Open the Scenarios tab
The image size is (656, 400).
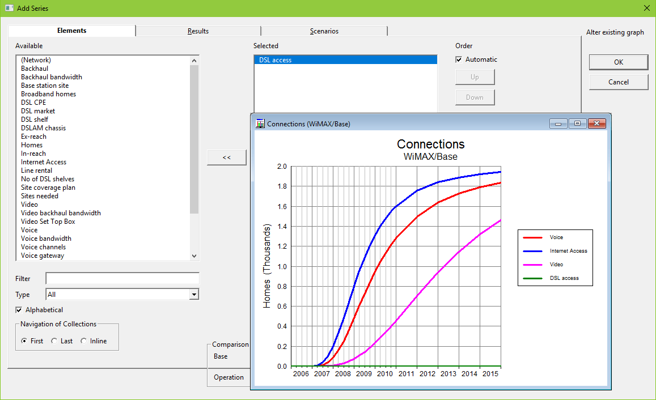point(324,31)
